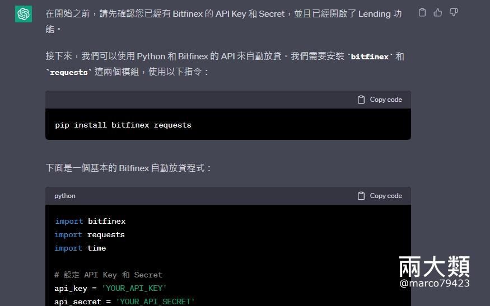Click the 'YOUR_API_KEY' string value
This screenshot has width=490, height=306.
pyautogui.click(x=134, y=288)
